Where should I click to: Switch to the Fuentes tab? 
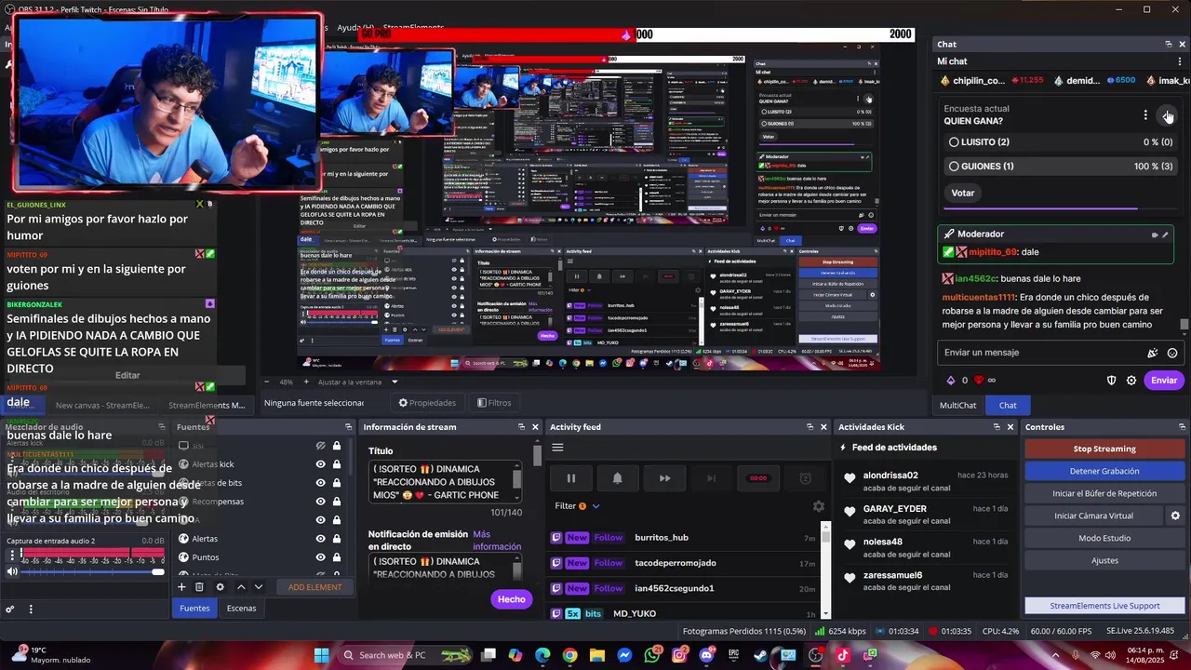[194, 609]
